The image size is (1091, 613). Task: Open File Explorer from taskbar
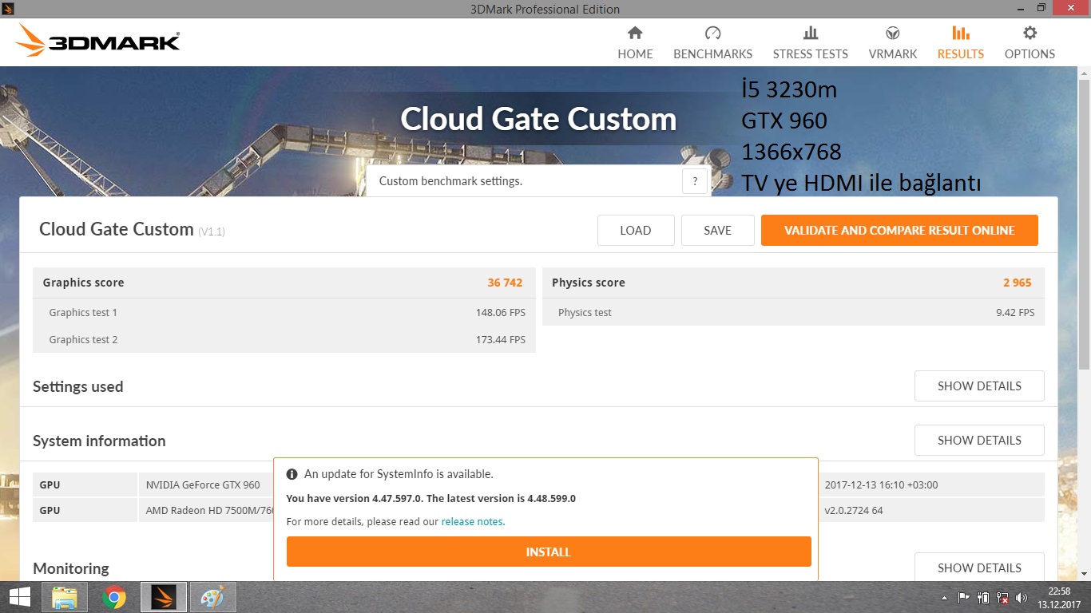[x=65, y=597]
